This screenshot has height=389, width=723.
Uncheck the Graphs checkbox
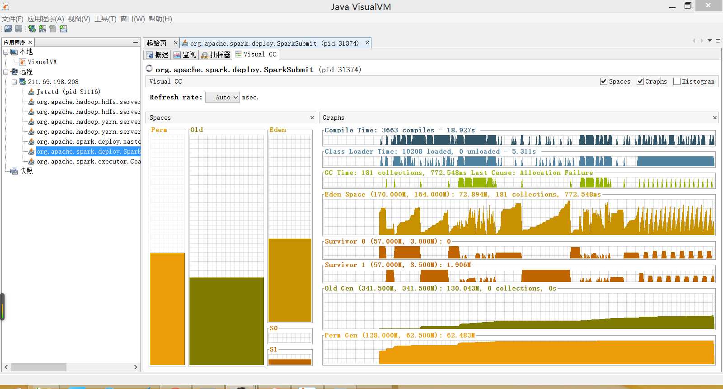tap(640, 81)
